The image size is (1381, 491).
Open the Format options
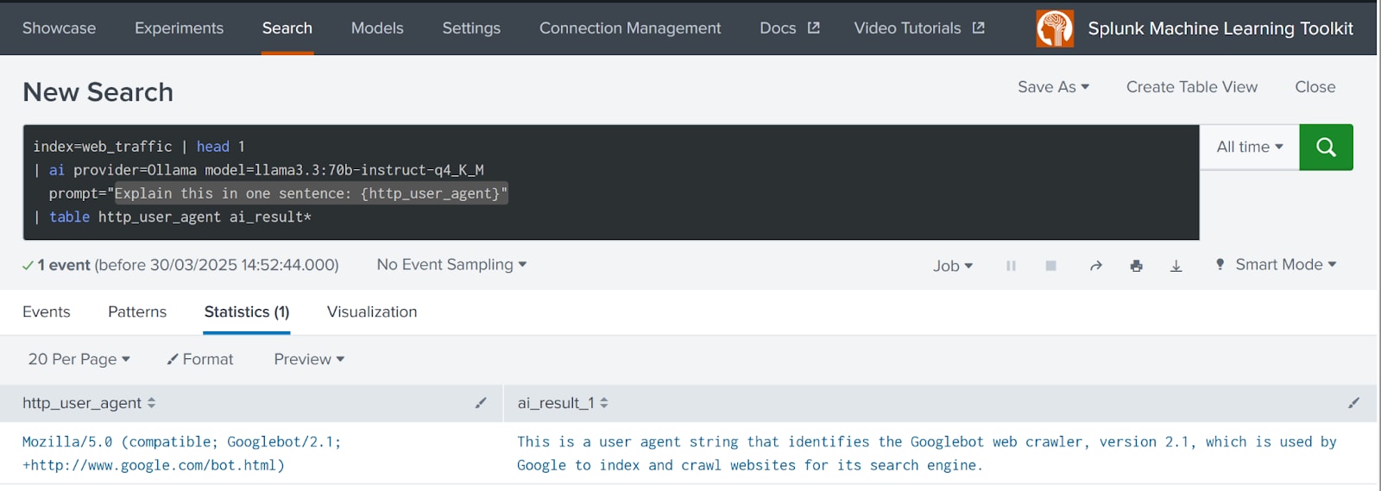pos(200,359)
